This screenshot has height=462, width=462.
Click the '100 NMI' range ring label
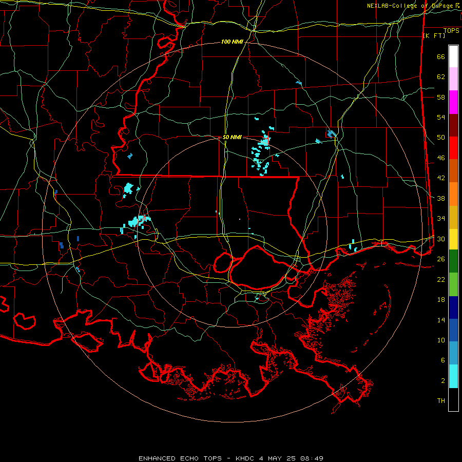coord(232,42)
